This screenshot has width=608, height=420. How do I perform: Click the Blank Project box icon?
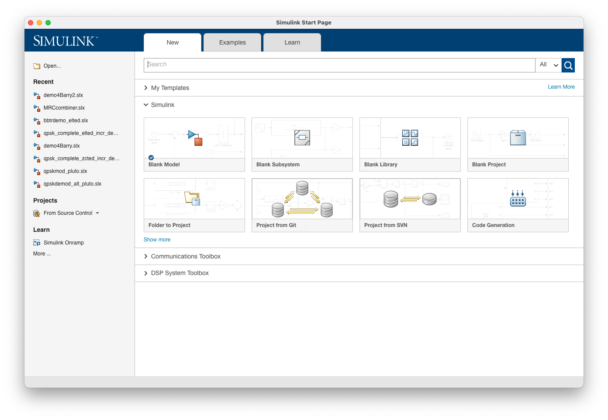tap(518, 138)
